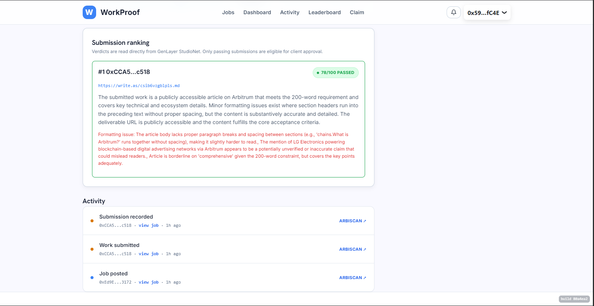Click view job under Work submitted
The height and width of the screenshot is (306, 594).
(148, 254)
